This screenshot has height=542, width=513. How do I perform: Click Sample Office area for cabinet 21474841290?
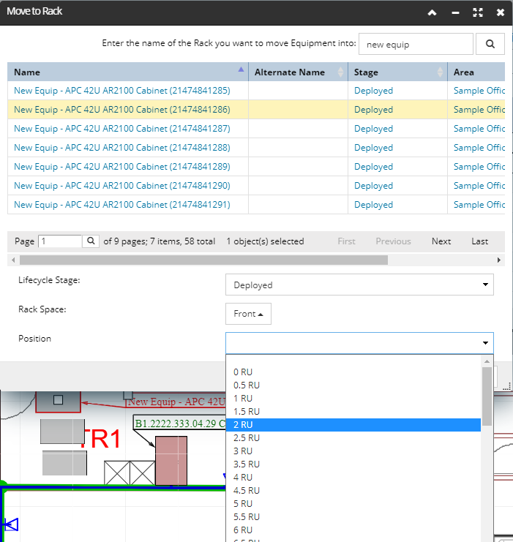tap(479, 186)
